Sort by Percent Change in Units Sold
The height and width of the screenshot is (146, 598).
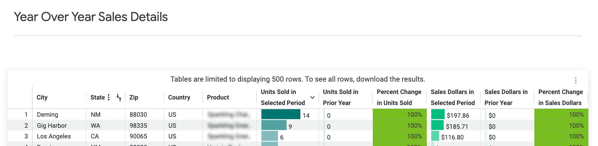click(x=399, y=97)
